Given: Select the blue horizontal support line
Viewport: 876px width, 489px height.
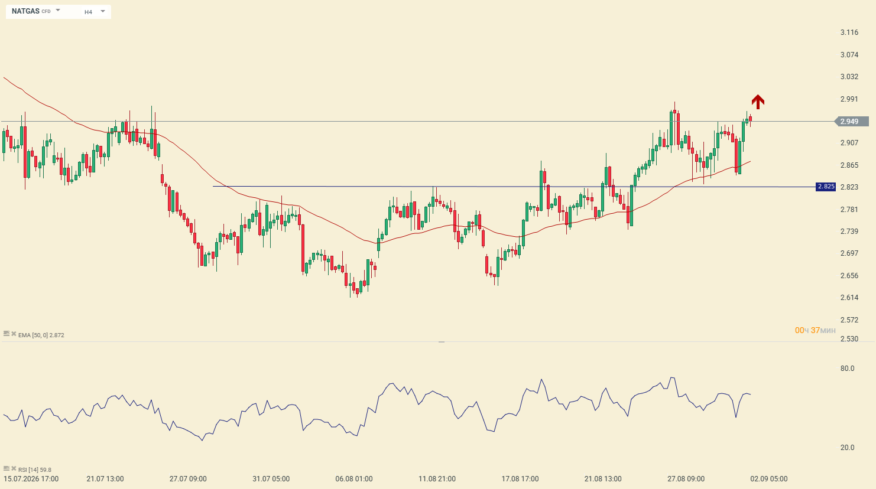Looking at the screenshot, I should (x=514, y=187).
